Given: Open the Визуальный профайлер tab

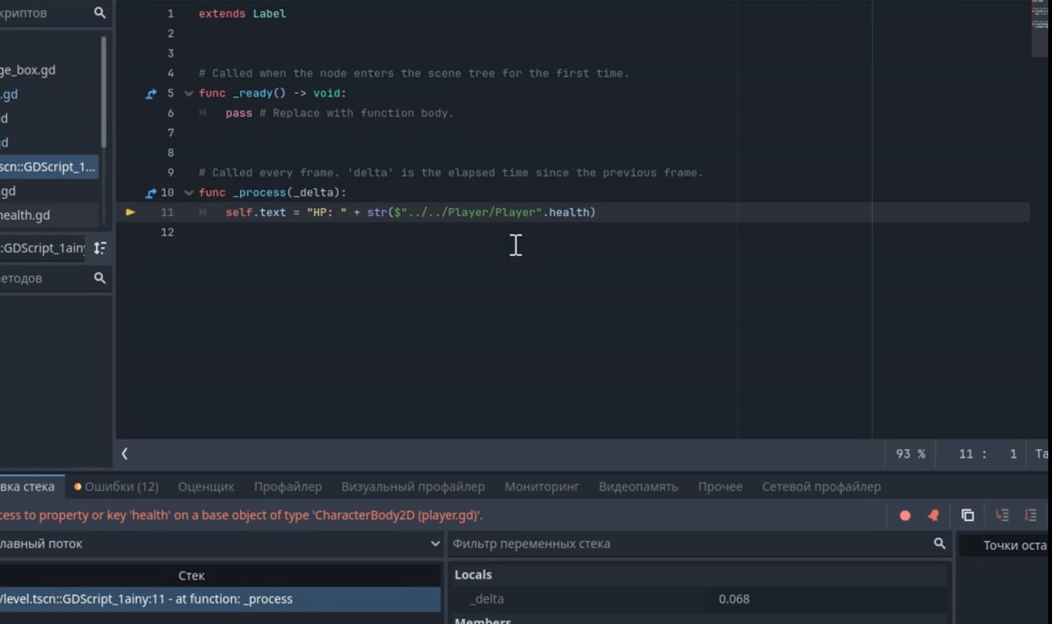Looking at the screenshot, I should point(413,487).
